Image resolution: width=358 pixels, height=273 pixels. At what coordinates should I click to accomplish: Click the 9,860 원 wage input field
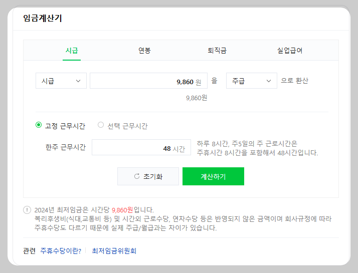point(148,81)
